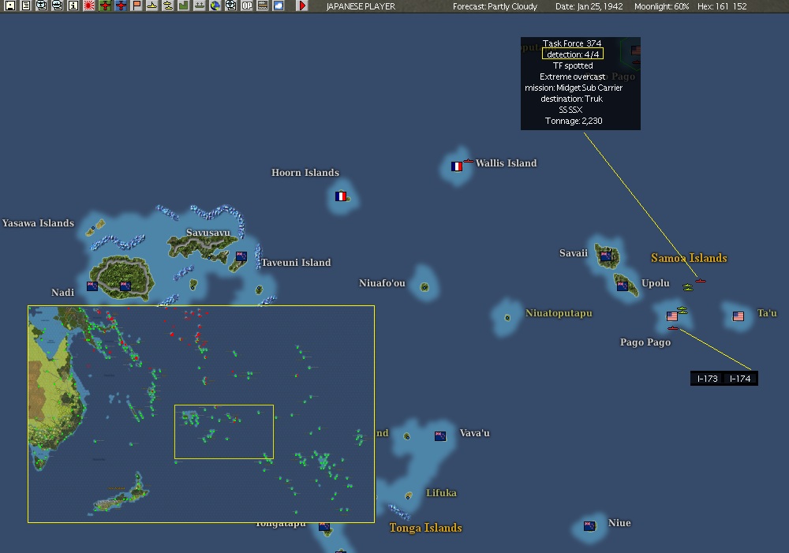Click the save game disk icon

click(9, 6)
